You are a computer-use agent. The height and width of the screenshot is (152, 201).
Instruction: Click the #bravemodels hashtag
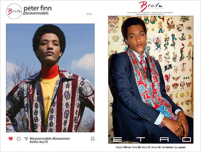pos(41,138)
